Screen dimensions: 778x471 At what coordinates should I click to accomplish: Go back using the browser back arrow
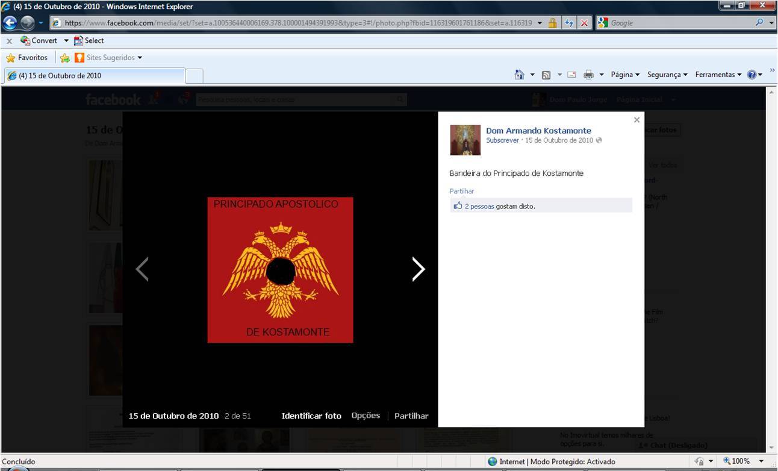click(10, 23)
